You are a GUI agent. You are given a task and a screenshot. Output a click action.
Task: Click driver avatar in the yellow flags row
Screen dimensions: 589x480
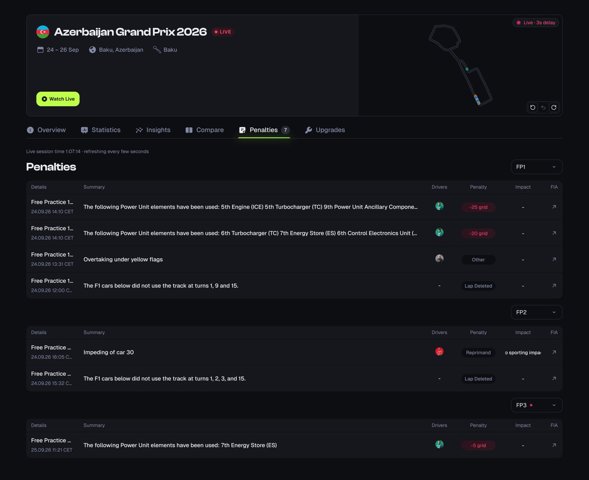(439, 259)
